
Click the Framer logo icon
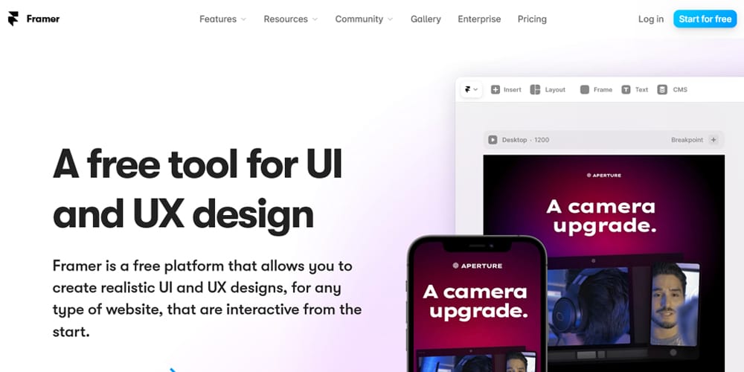pos(13,19)
